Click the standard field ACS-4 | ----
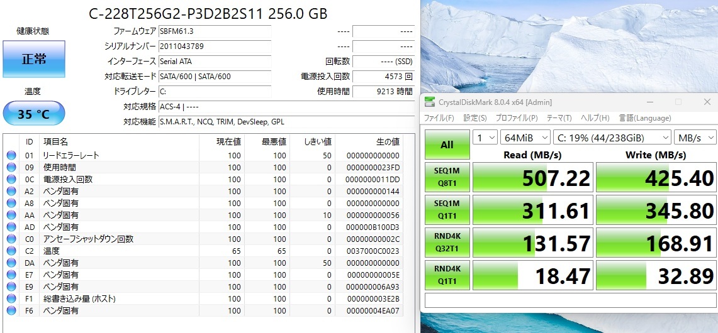 coord(287,107)
